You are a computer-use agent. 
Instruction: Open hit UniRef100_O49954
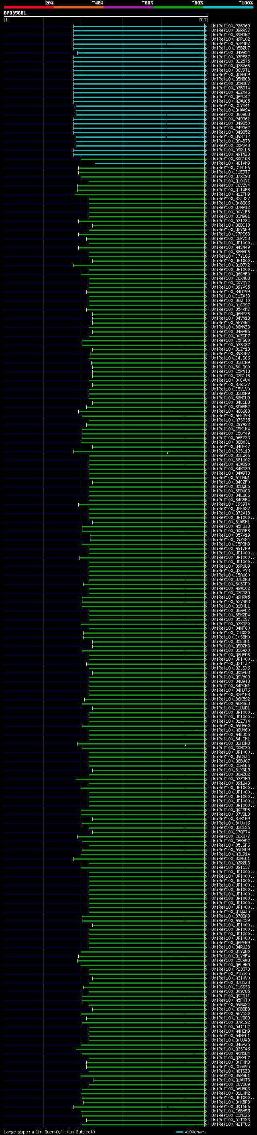pos(230,52)
